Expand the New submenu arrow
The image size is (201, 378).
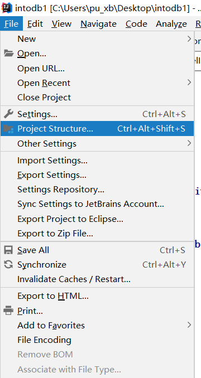point(189,38)
